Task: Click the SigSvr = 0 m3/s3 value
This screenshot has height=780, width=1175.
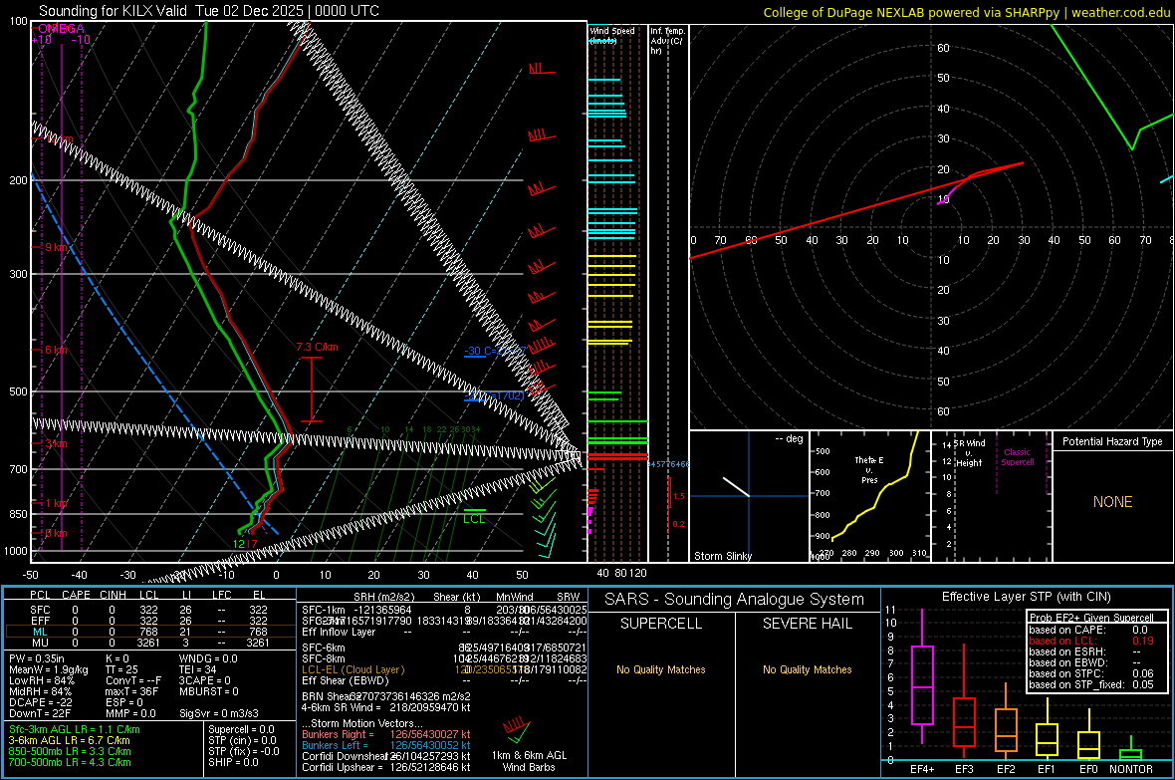Action: tap(219, 714)
